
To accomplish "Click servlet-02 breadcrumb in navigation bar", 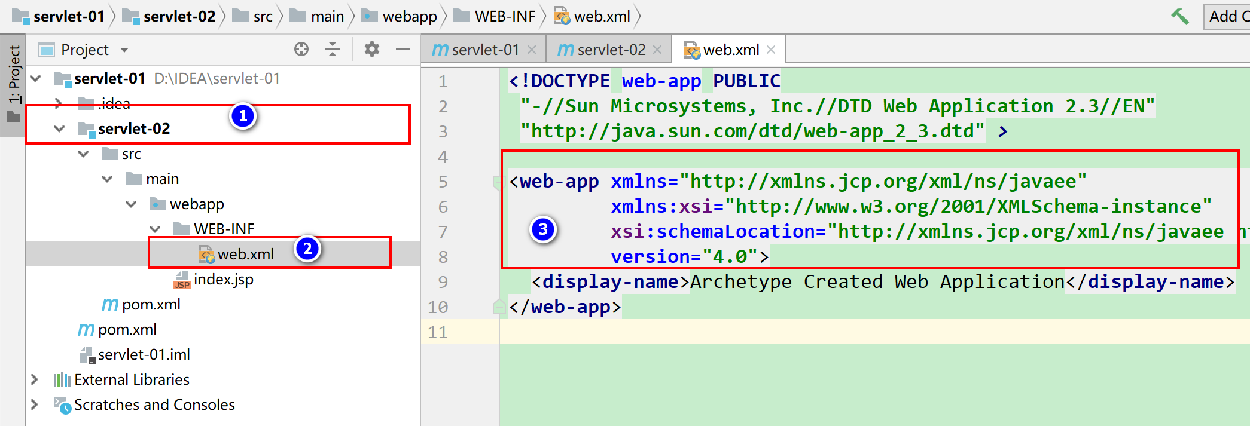I will [169, 16].
